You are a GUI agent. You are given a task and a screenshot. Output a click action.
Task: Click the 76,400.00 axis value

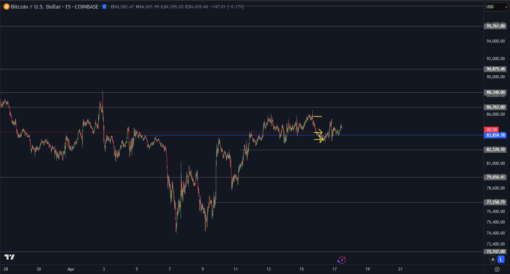pyautogui.click(x=496, y=211)
